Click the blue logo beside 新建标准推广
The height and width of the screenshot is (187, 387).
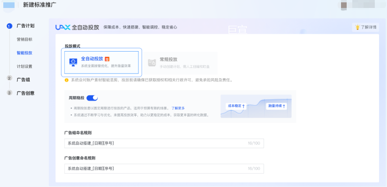[x=9, y=5]
